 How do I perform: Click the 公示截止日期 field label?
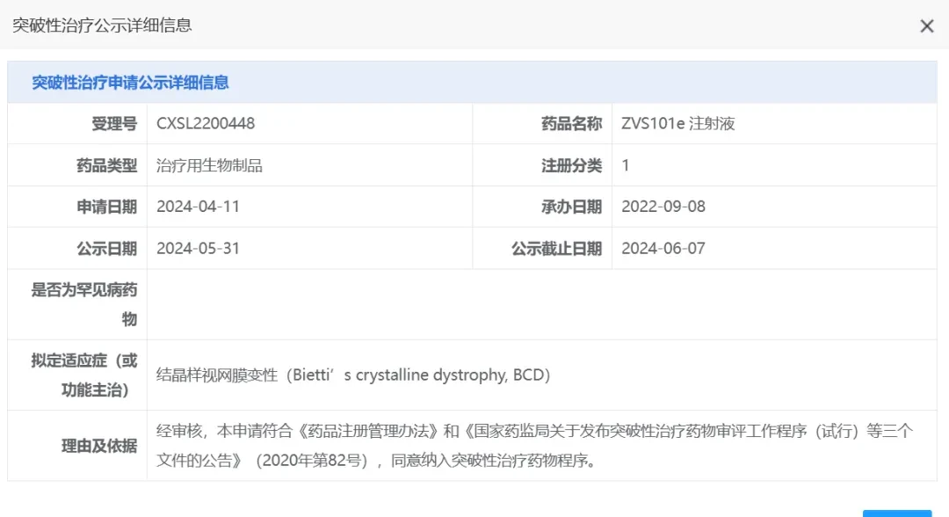click(556, 248)
